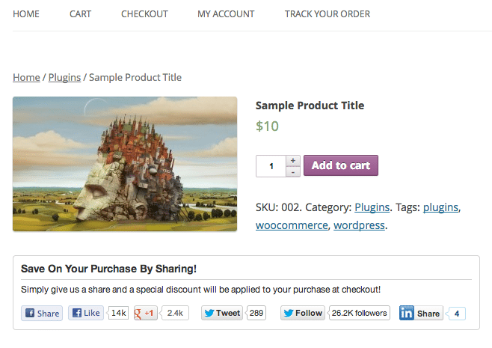Click the LinkedIn Share button
This screenshot has width=492, height=348.
coord(421,313)
